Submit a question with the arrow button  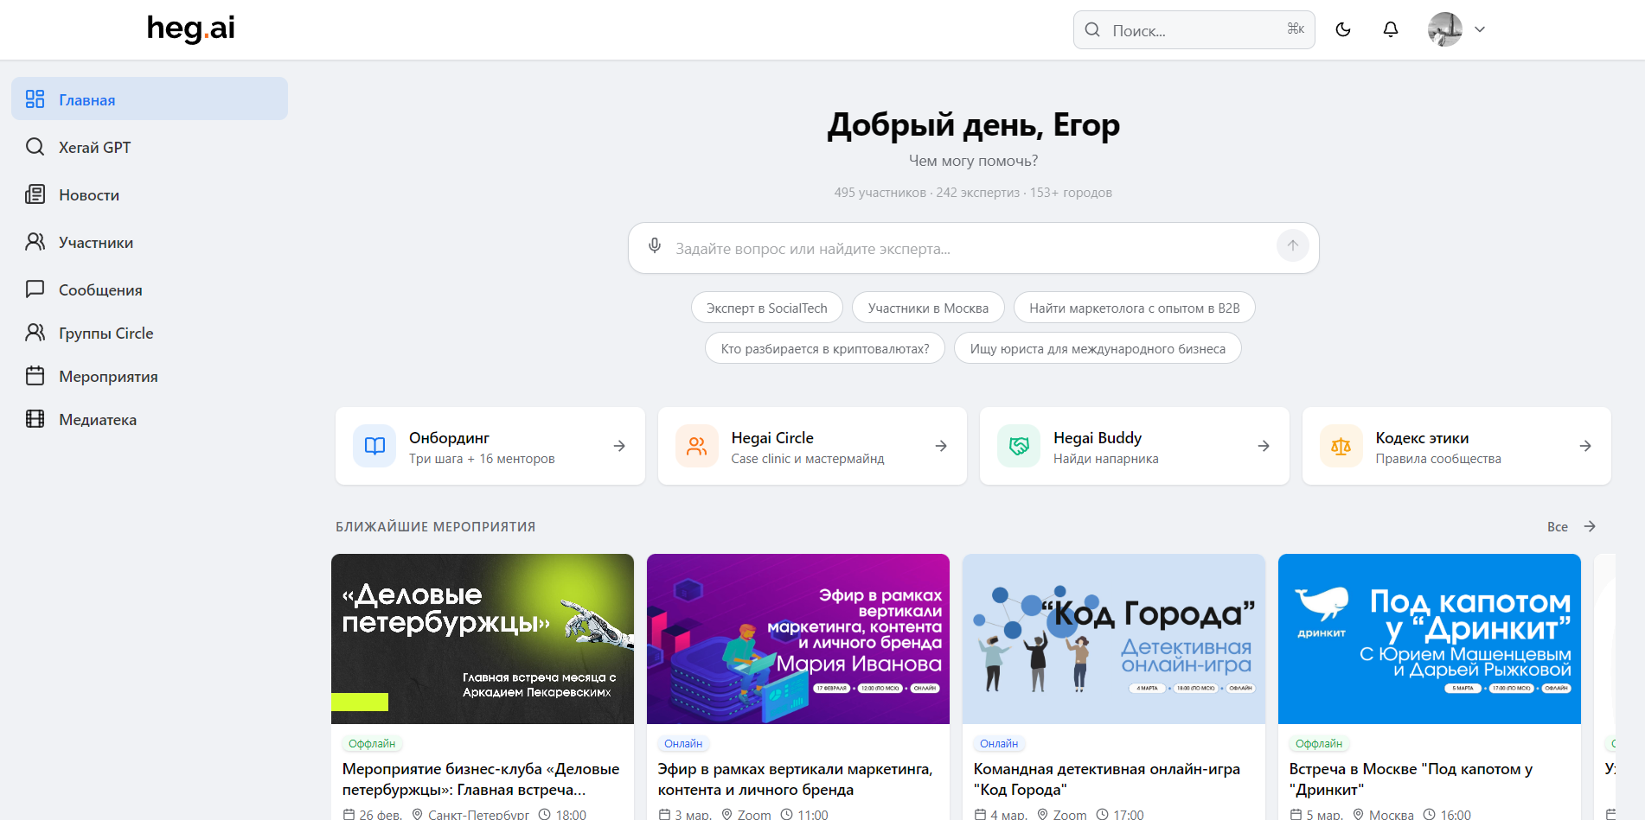1292,245
